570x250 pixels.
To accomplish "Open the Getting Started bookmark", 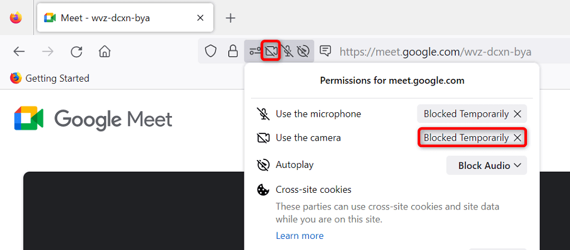I will [50, 78].
